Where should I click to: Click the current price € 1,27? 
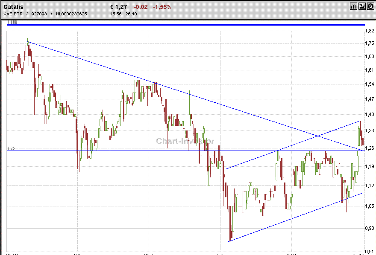point(118,7)
